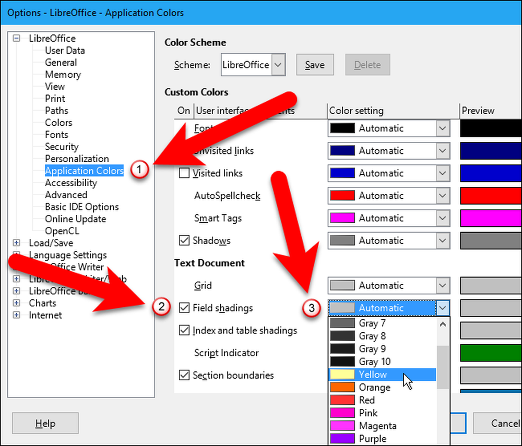The width and height of the screenshot is (522, 446).
Task: Open the Print options page
Action: click(x=55, y=99)
